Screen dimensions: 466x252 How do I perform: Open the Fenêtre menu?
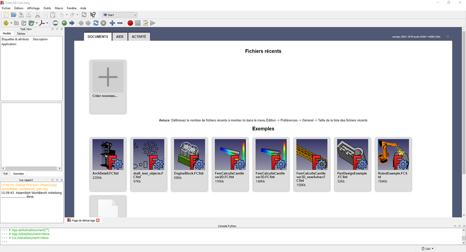click(71, 8)
